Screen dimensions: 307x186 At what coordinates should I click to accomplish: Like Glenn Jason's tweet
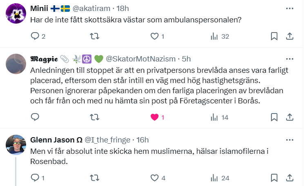pyautogui.click(x=154, y=177)
